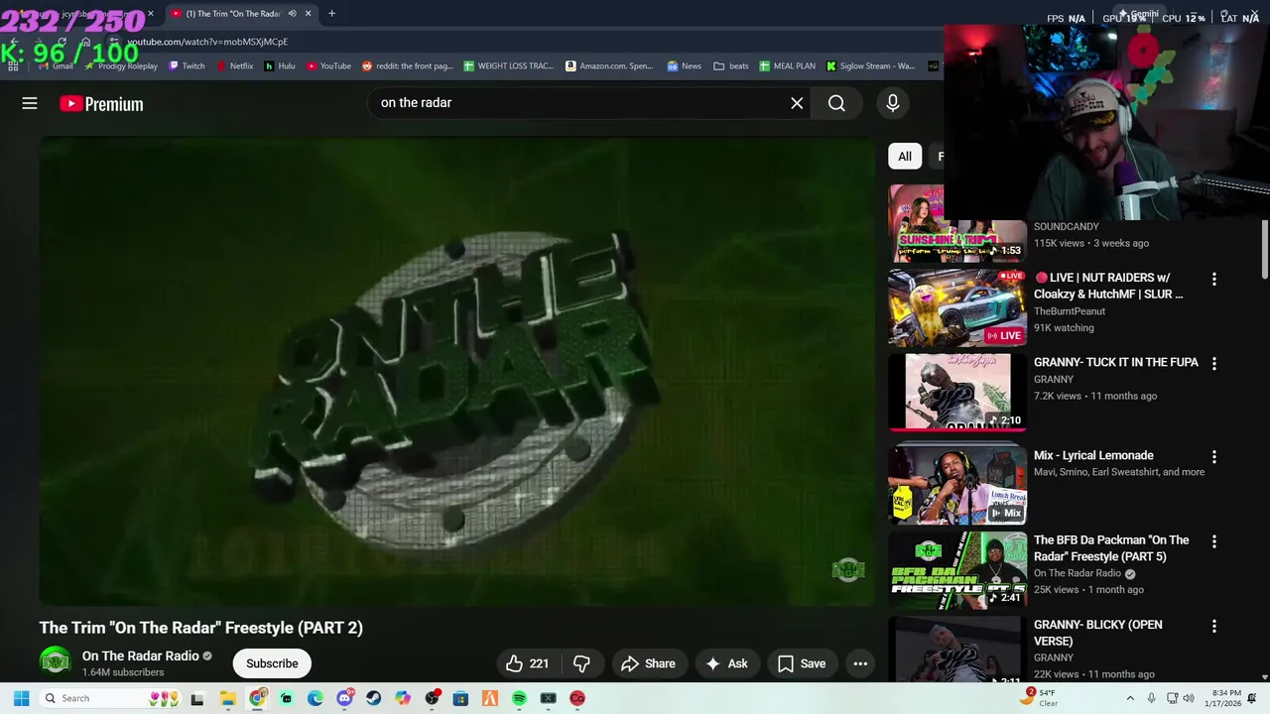Open options for GRANNY TUCK IT IN THE FUPA

(x=1213, y=364)
